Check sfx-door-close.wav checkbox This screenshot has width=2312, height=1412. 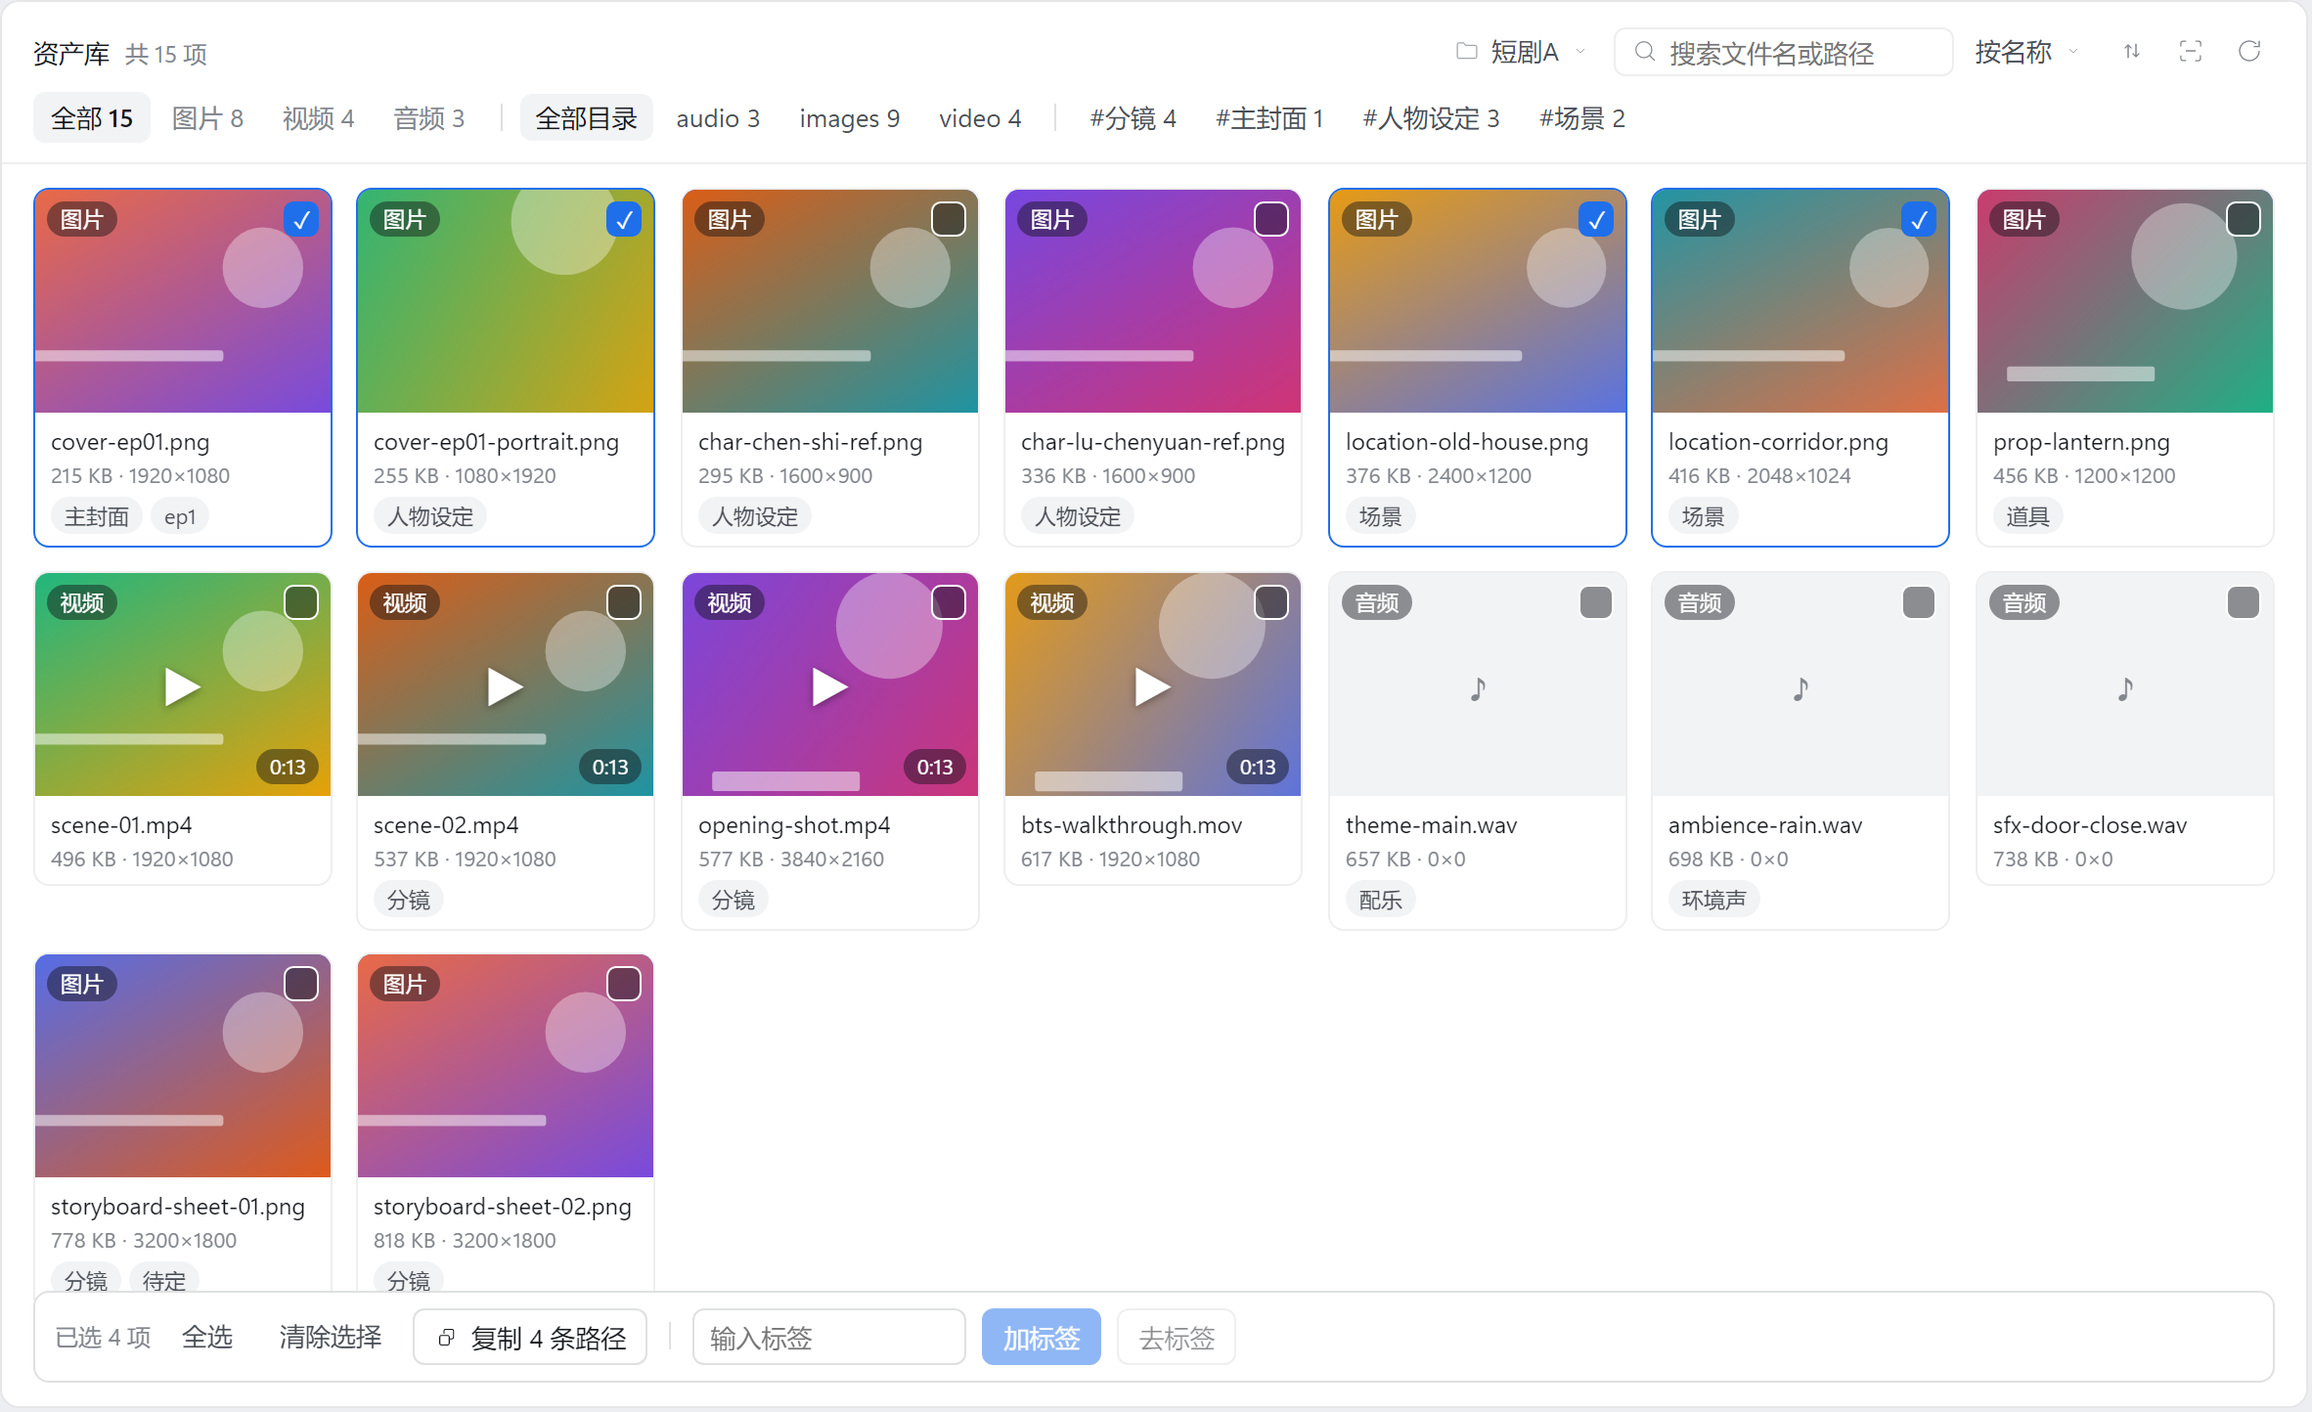point(2244,603)
